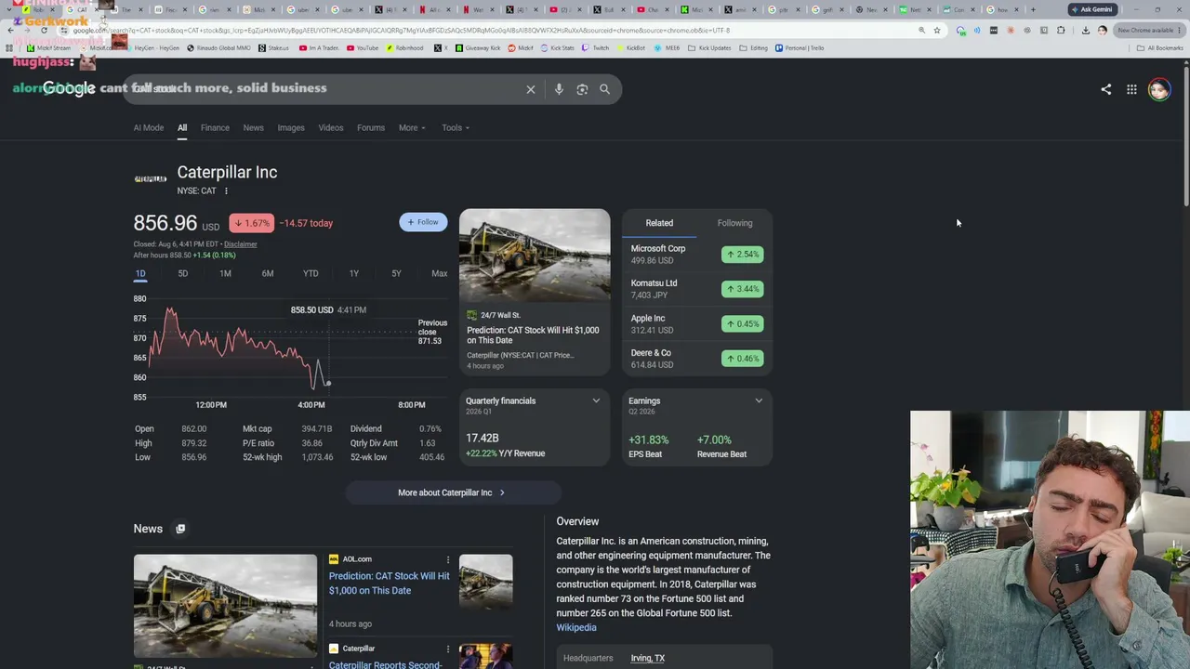Open the Twitch bookmark
The image size is (1190, 669).
(x=596, y=48)
